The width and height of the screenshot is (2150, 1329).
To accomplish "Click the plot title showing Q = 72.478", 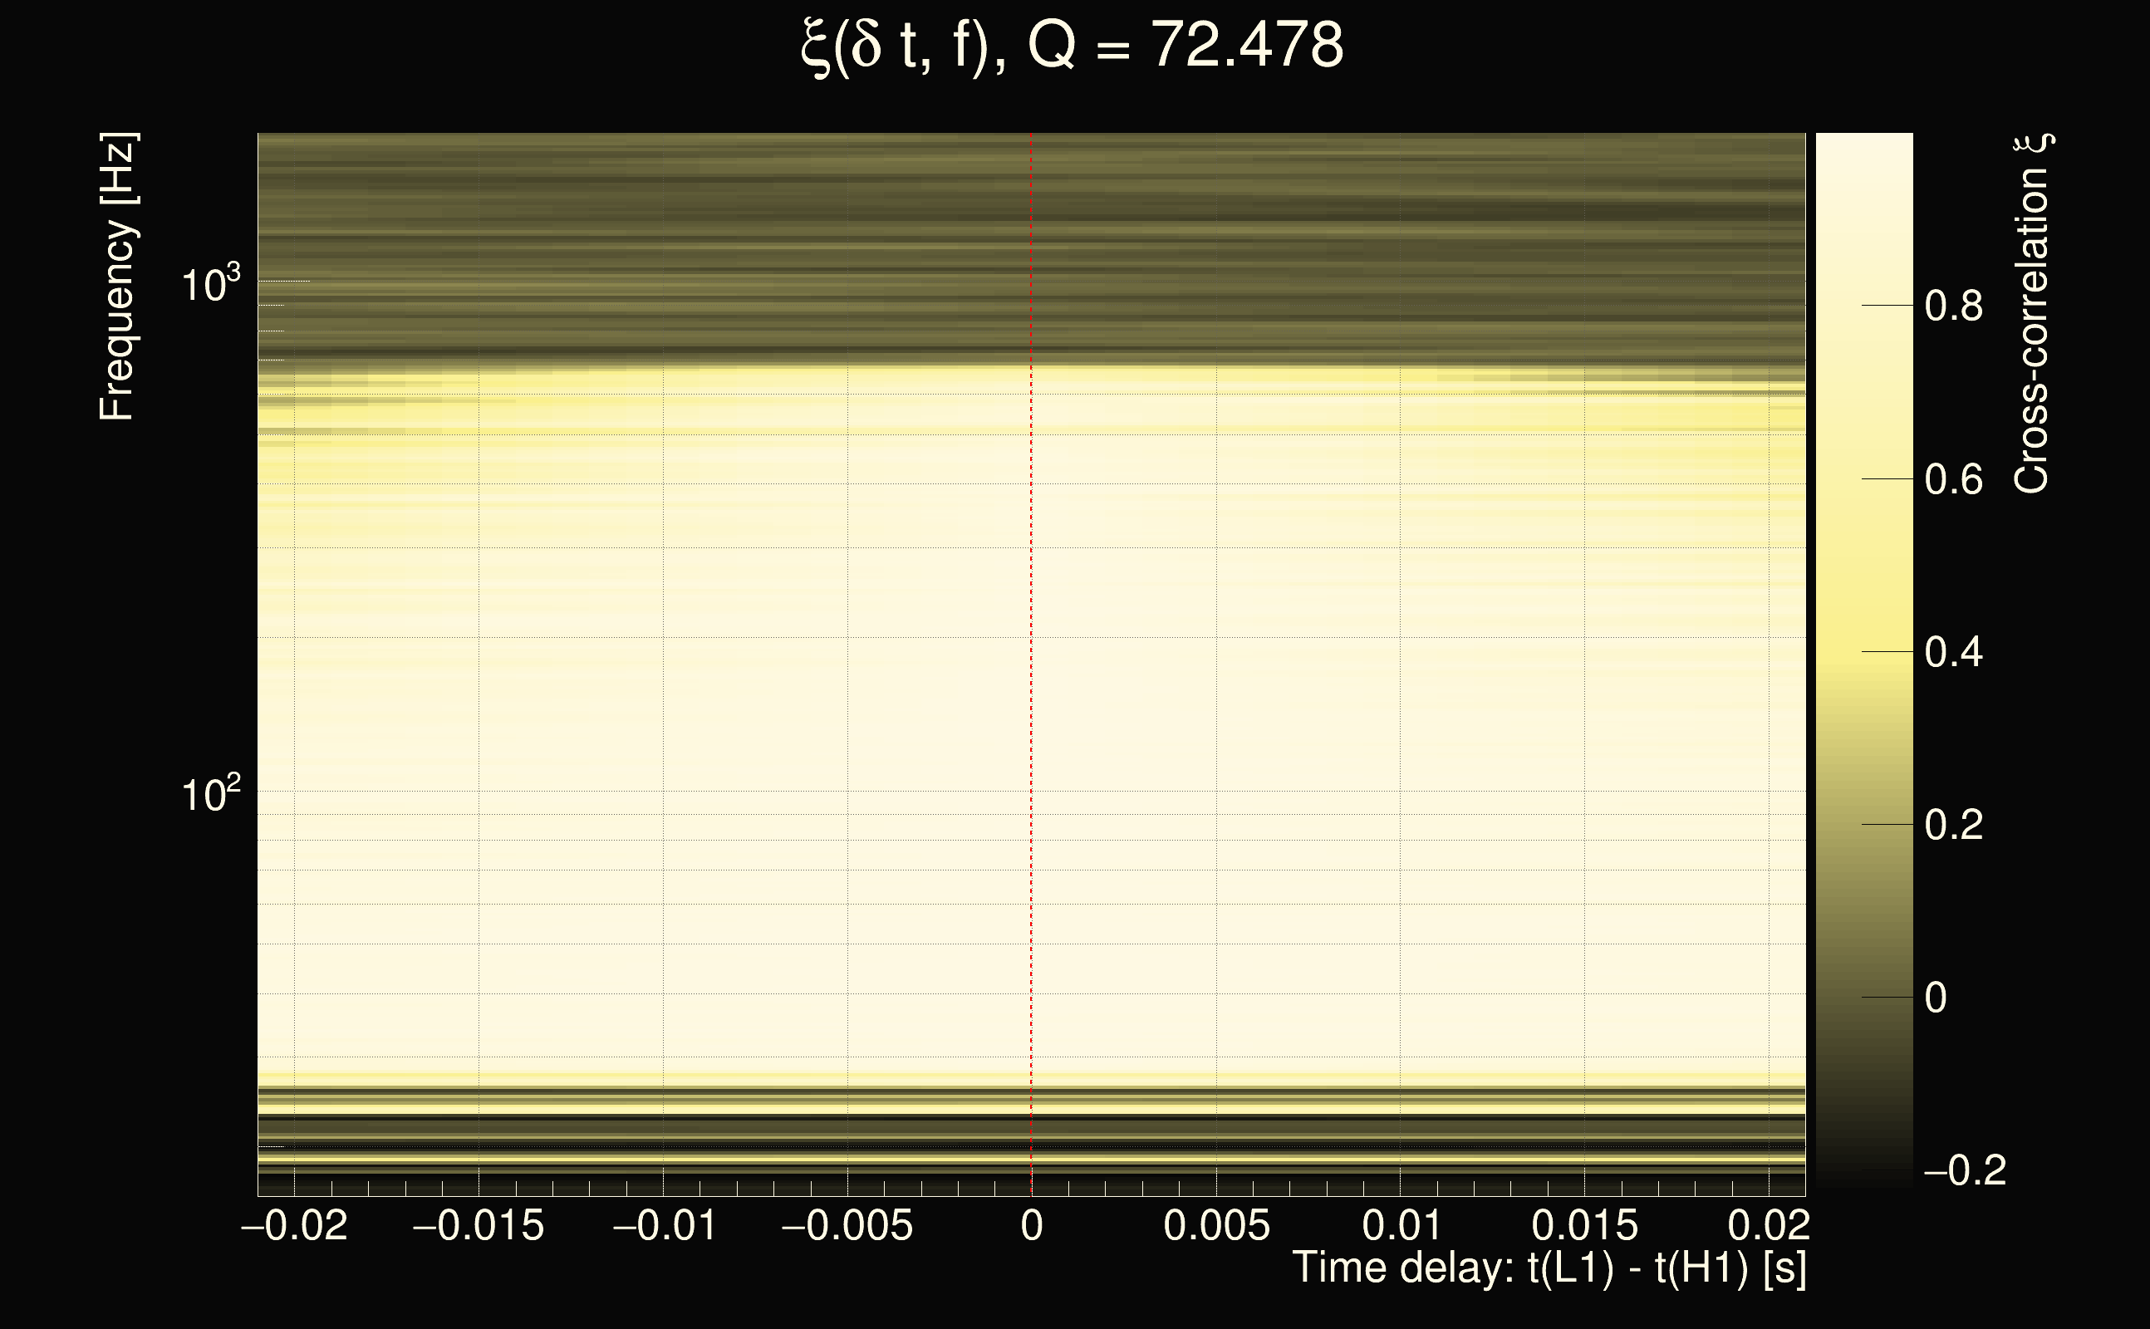I will [1073, 46].
